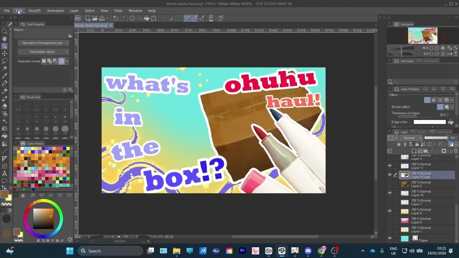Viewport: 459px width, 258px height.
Task: Click wrench icon in Tool Property panel
Action: point(71,90)
